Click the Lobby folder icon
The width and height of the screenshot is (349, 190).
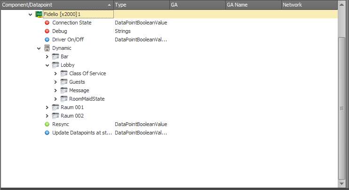point(56,65)
